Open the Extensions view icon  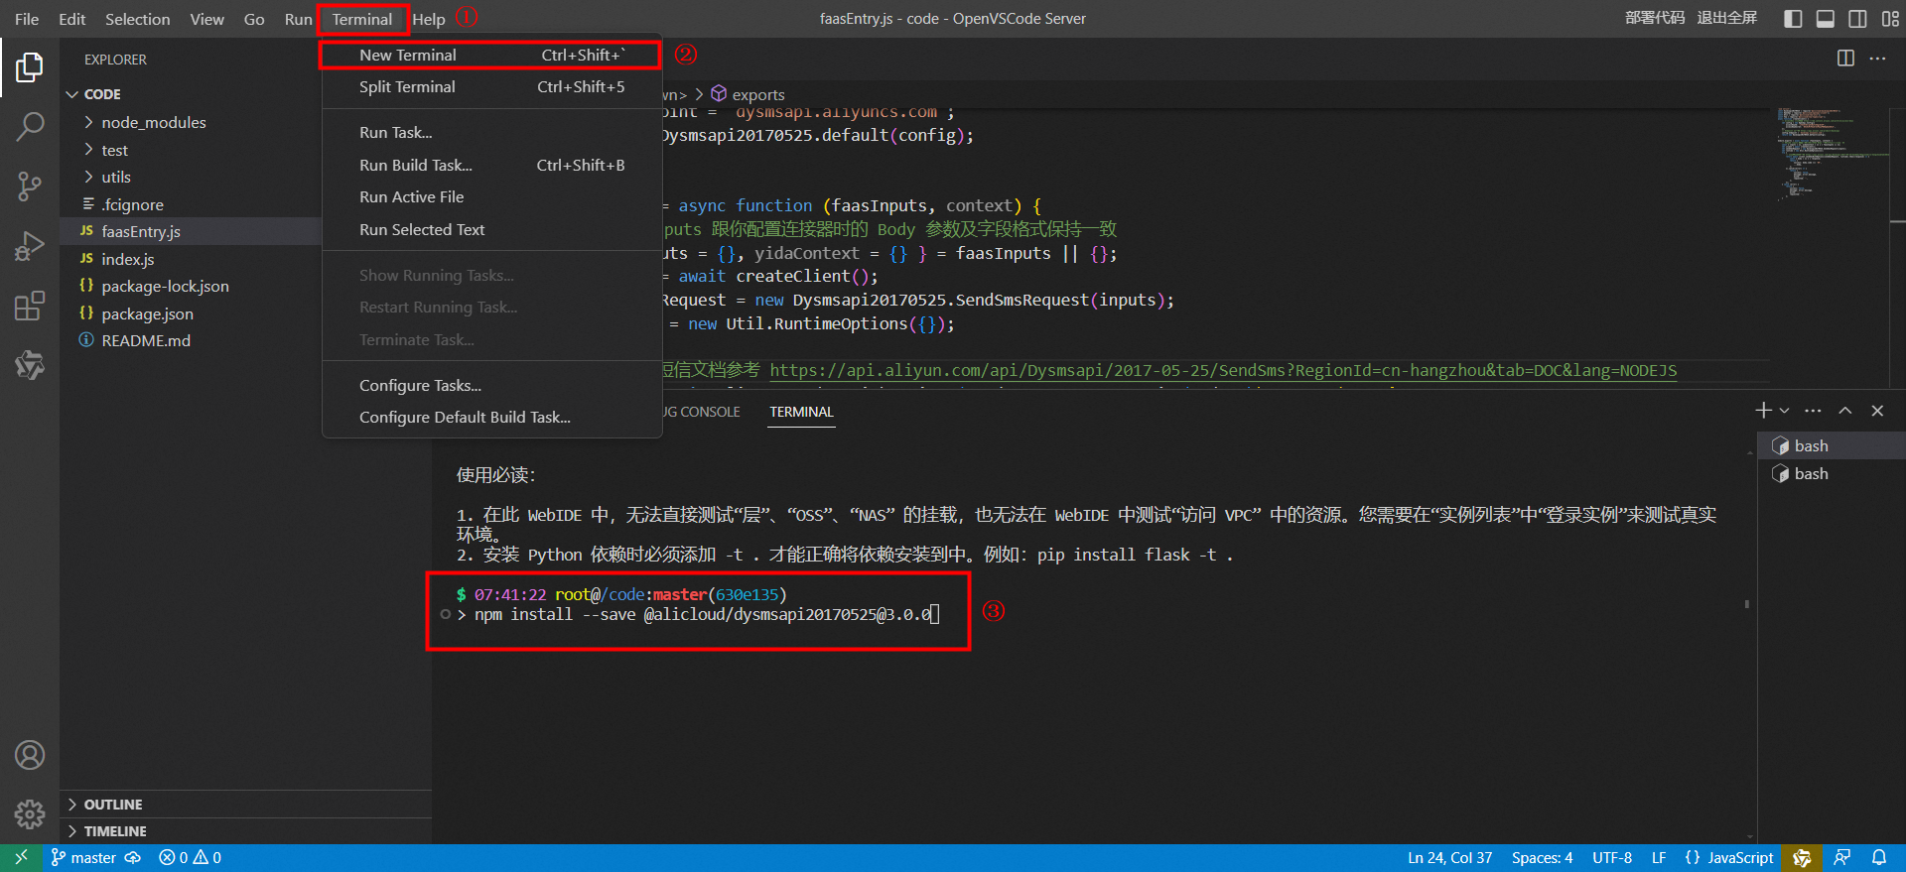coord(30,306)
